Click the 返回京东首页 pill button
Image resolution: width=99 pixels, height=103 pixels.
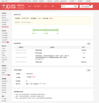click(21, 8)
